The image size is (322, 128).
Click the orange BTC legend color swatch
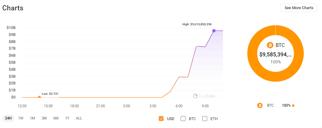293,105
